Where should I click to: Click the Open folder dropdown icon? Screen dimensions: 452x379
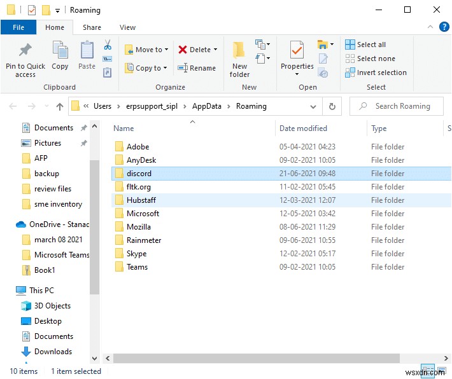click(x=325, y=45)
